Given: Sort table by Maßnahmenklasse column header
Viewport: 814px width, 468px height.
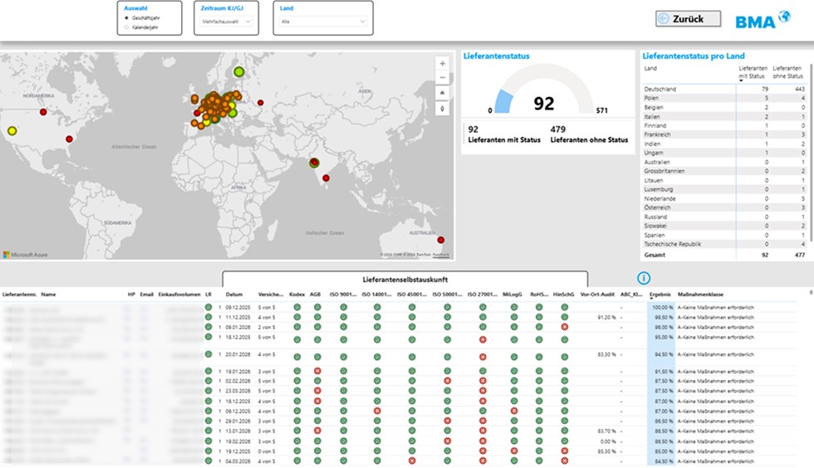Looking at the screenshot, I should (700, 295).
